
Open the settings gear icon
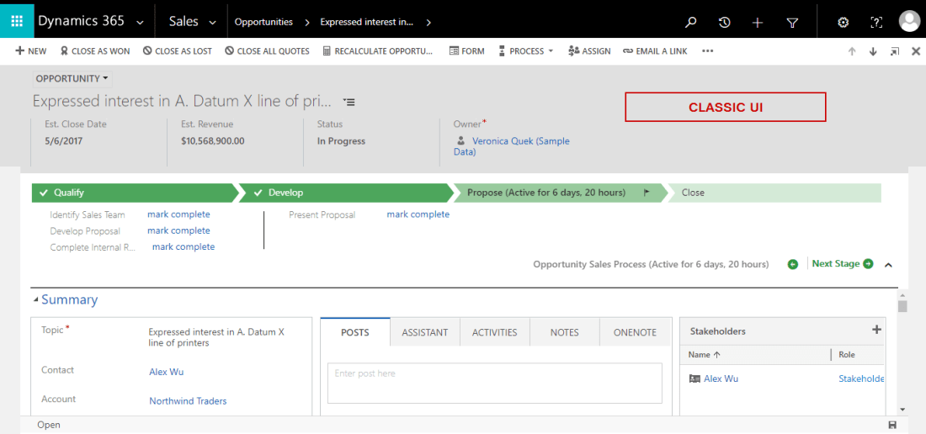pos(843,23)
